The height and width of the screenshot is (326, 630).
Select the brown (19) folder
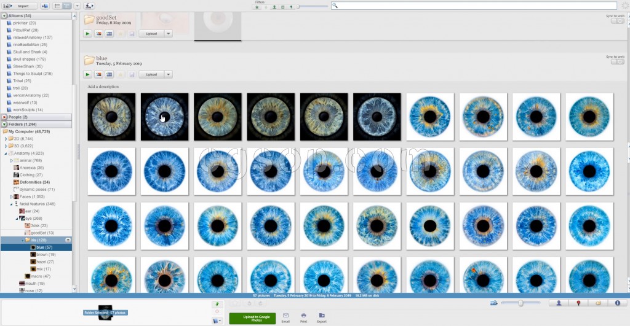tap(46, 255)
